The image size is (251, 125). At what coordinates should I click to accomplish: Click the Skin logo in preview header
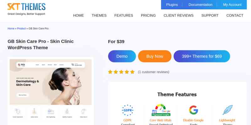pyautogui.click(x=21, y=65)
